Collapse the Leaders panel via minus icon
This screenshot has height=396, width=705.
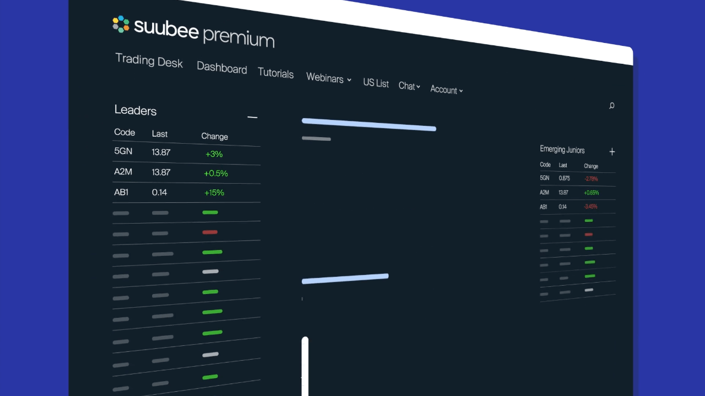[252, 117]
